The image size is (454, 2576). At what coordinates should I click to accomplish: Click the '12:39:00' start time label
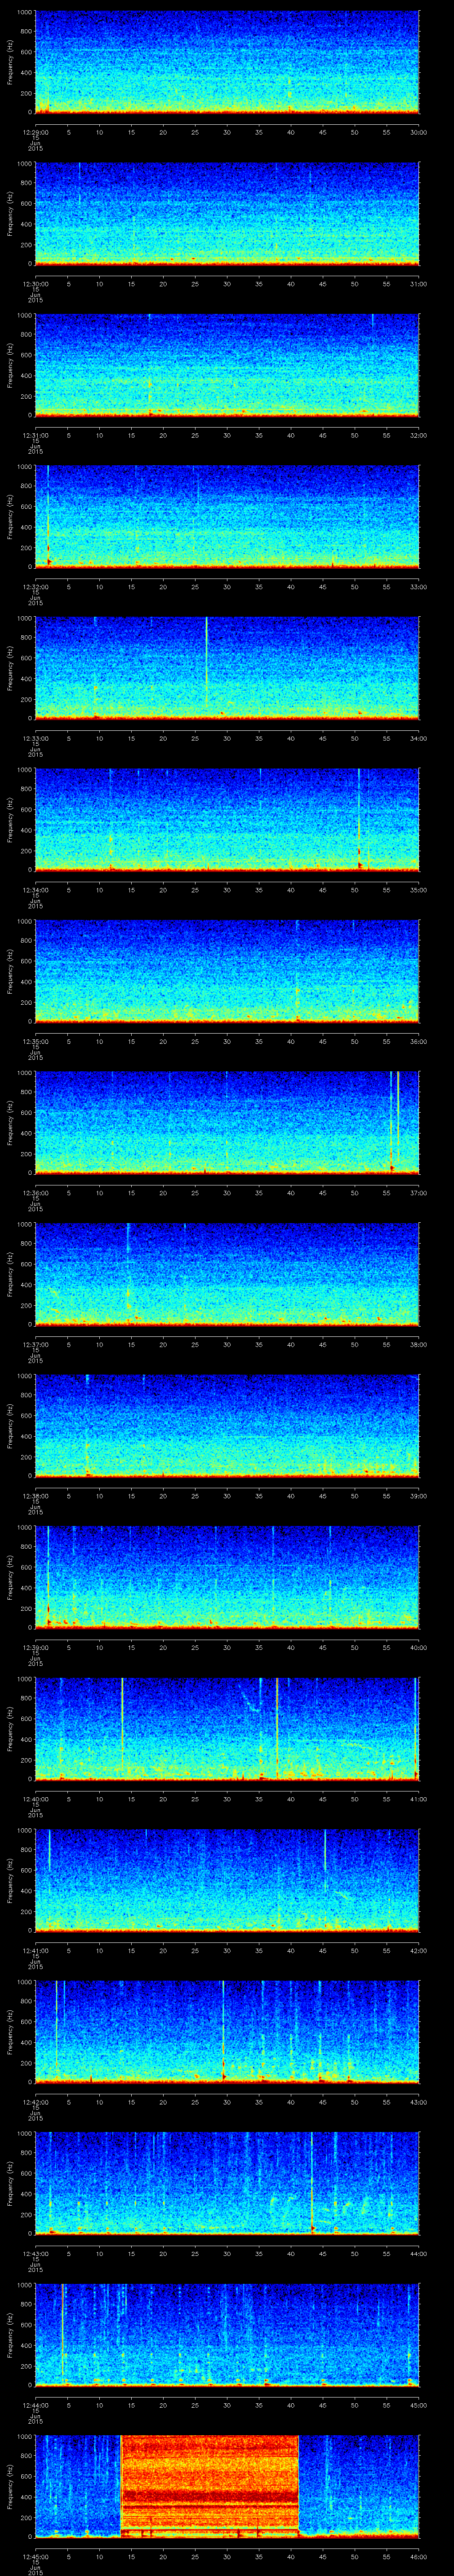pos(35,1647)
